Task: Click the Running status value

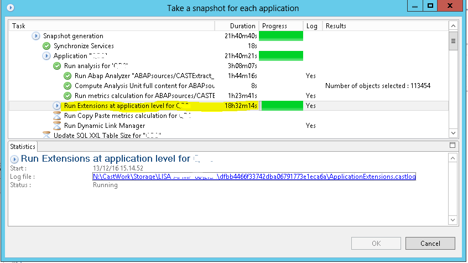Action: click(105, 185)
